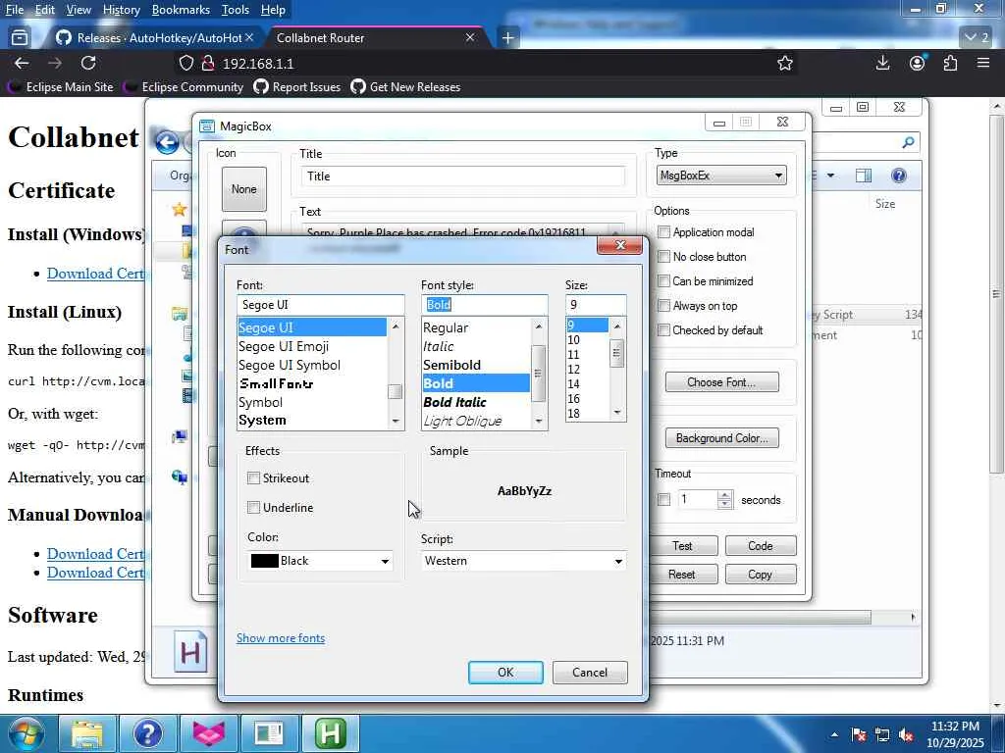Open the list all tabs dropdown
Viewport: 1005px width, 753px height.
[x=979, y=38]
